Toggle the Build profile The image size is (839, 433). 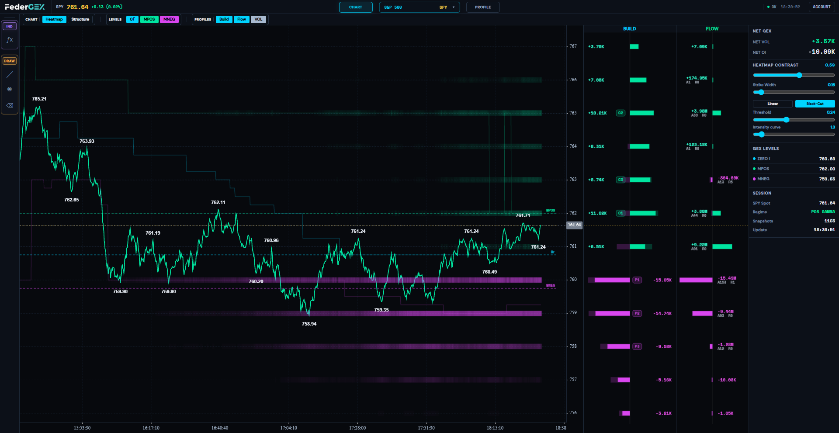pyautogui.click(x=224, y=19)
